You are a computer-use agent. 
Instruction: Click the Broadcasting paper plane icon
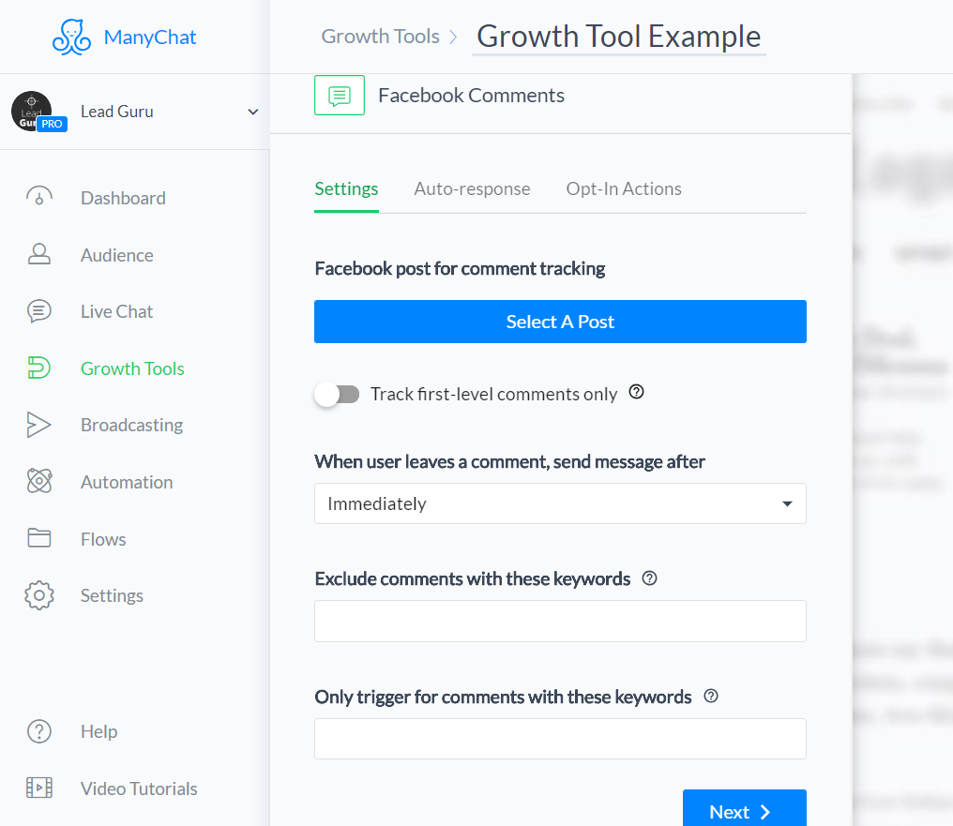tap(39, 425)
